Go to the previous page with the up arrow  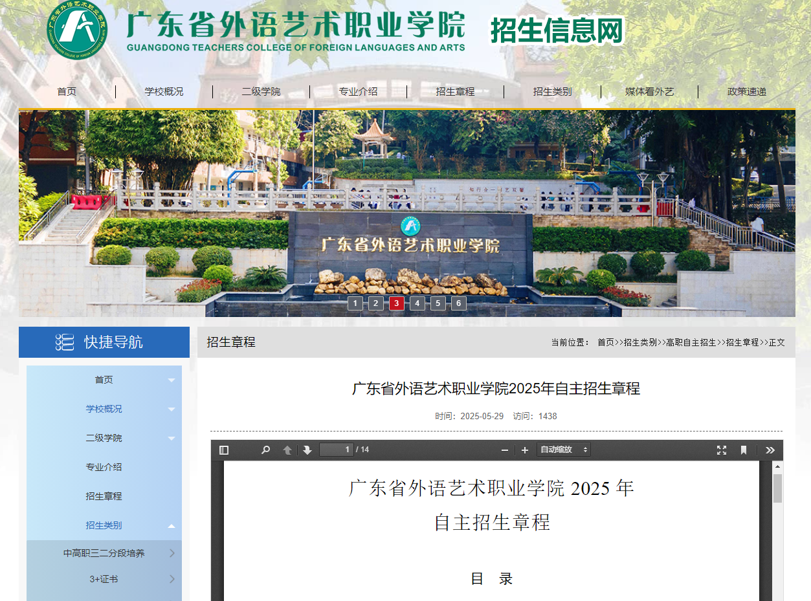pyautogui.click(x=287, y=449)
